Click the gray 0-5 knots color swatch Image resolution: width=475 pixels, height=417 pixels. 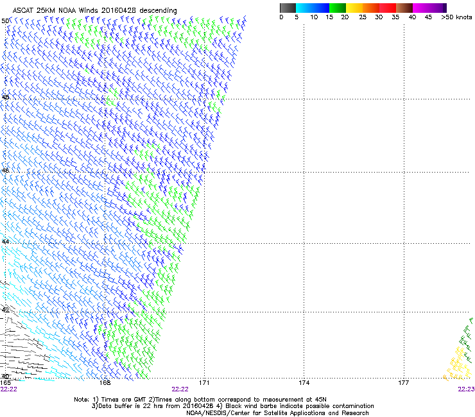point(288,8)
